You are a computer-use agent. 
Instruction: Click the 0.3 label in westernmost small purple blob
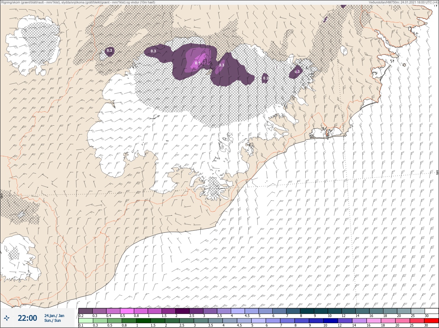109,51
